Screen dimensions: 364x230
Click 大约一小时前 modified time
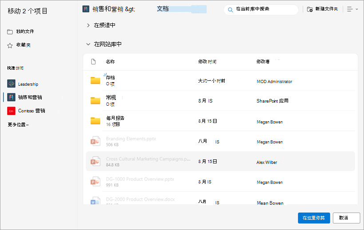[x=211, y=81]
